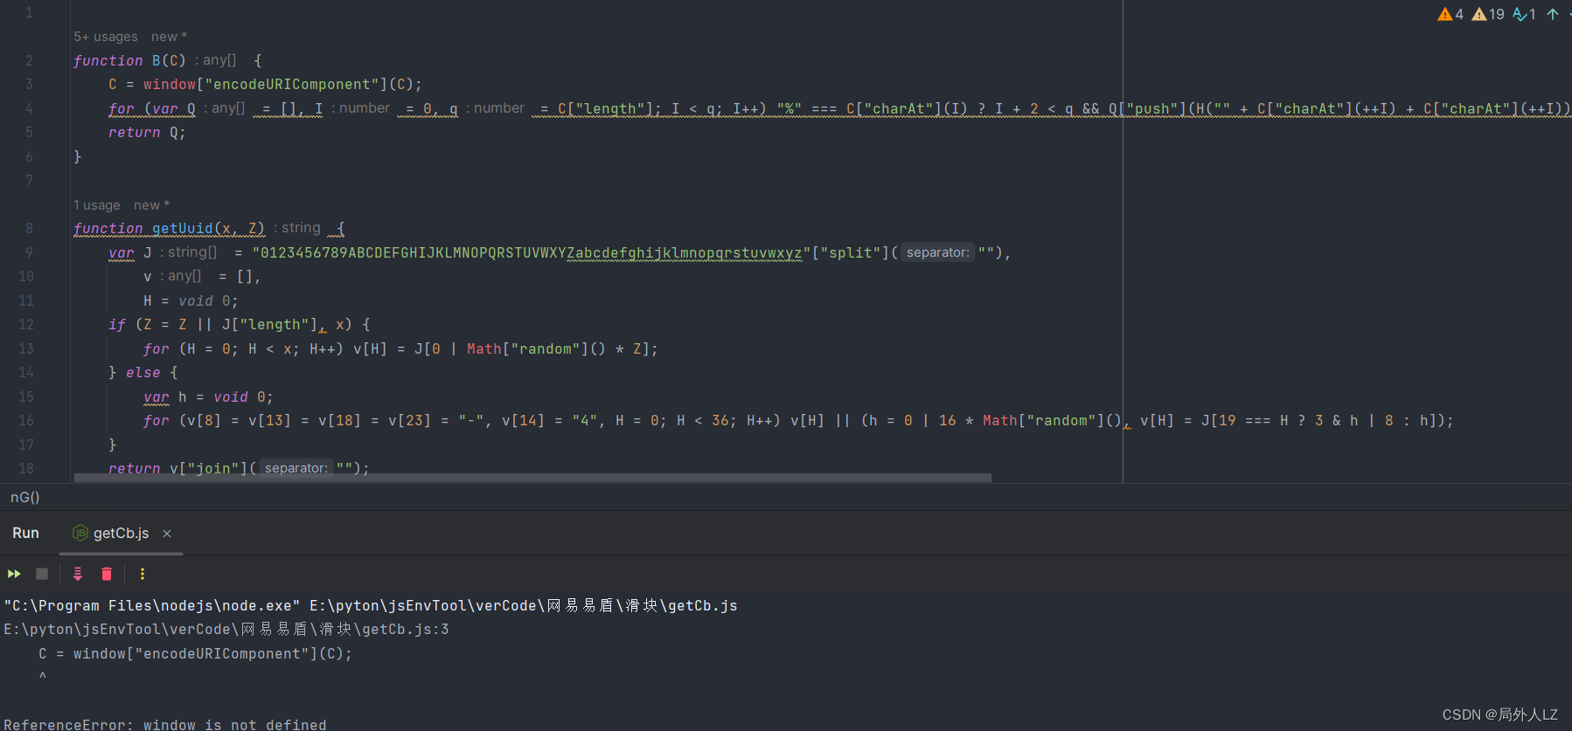Screen dimensions: 1572x731
Task: Click the ': string' return type hint on line 8
Action: [297, 228]
